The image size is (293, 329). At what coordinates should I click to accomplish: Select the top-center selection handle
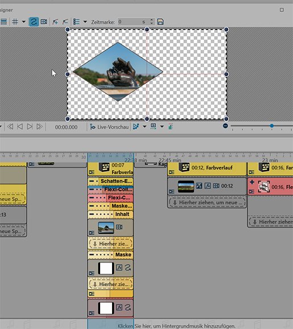click(x=147, y=30)
